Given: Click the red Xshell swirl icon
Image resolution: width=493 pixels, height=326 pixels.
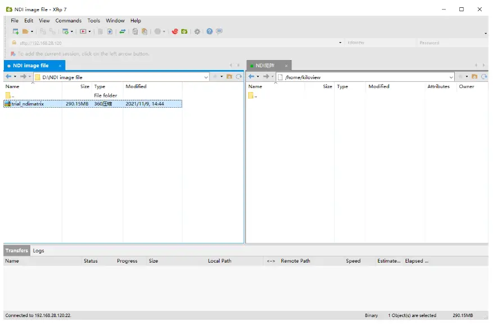Looking at the screenshot, I should (175, 31).
